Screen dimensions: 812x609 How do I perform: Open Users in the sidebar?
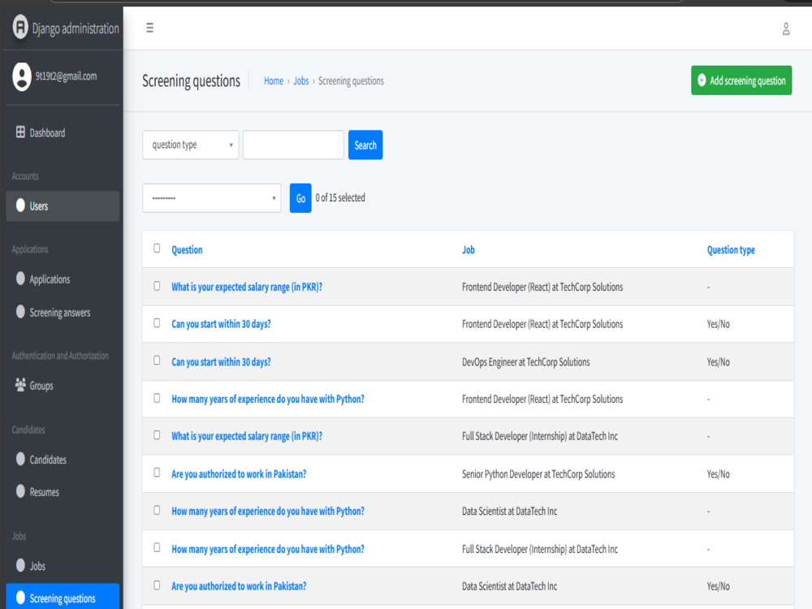(63, 206)
